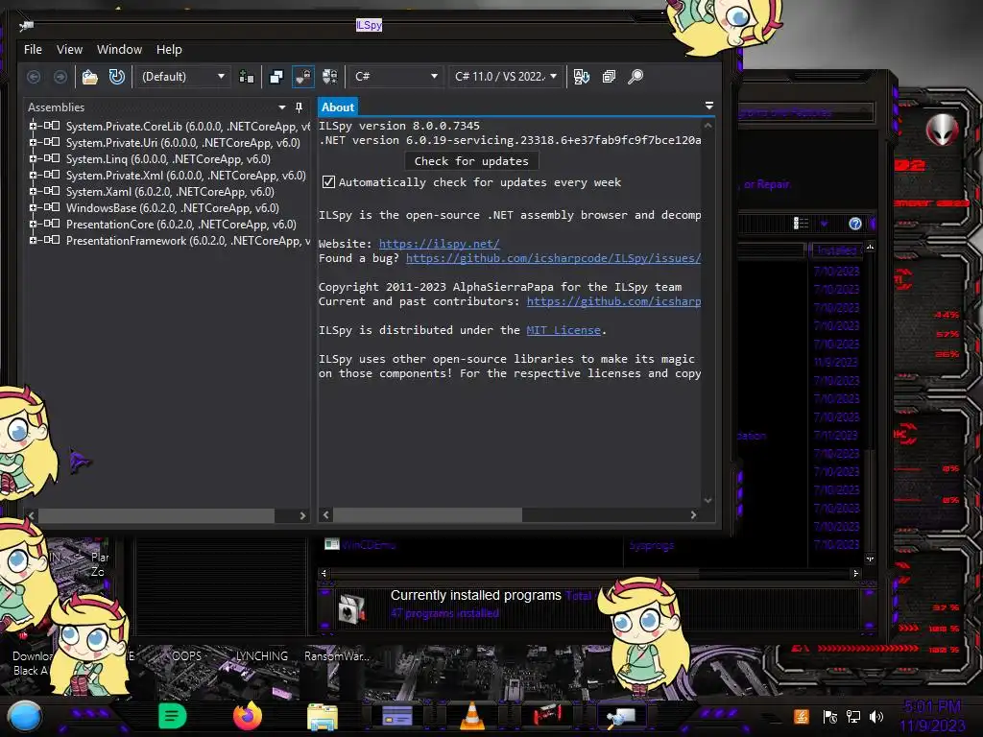Expand the System.Private.Xml assembly node
Image resolution: width=983 pixels, height=737 pixels.
click(33, 175)
